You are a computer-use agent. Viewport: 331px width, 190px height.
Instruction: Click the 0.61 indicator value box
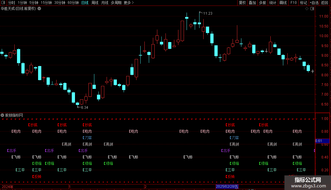coord(322,141)
